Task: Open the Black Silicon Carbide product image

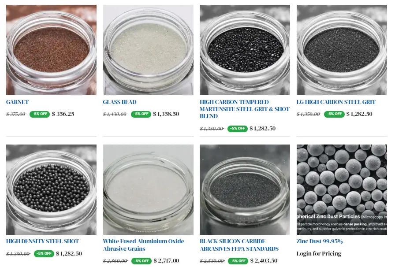Action: [x=245, y=189]
